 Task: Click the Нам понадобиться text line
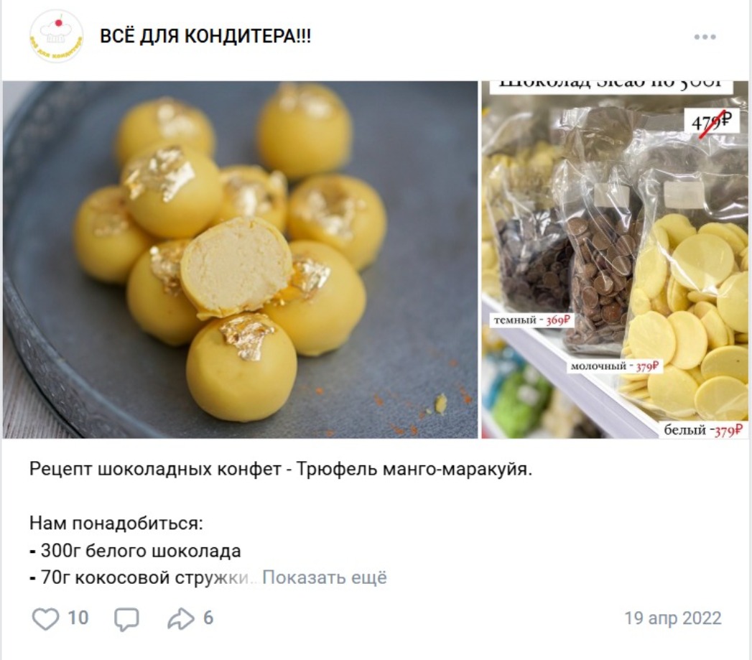[x=116, y=524]
